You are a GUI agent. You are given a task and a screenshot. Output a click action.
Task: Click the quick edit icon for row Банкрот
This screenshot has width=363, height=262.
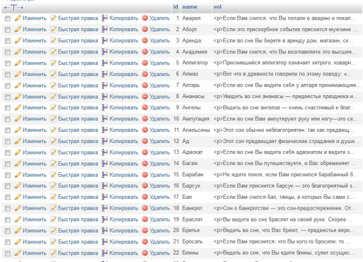(x=53, y=208)
